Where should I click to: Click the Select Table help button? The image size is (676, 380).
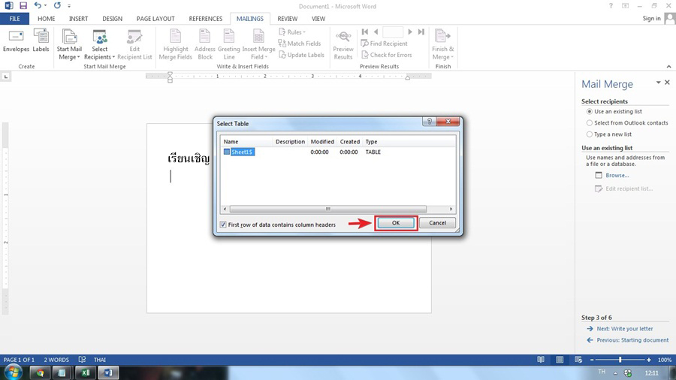pos(430,122)
